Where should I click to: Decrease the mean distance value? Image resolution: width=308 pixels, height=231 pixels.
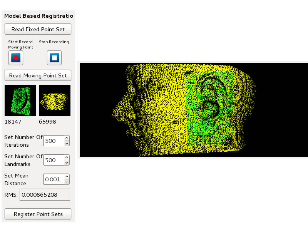pos(67,182)
